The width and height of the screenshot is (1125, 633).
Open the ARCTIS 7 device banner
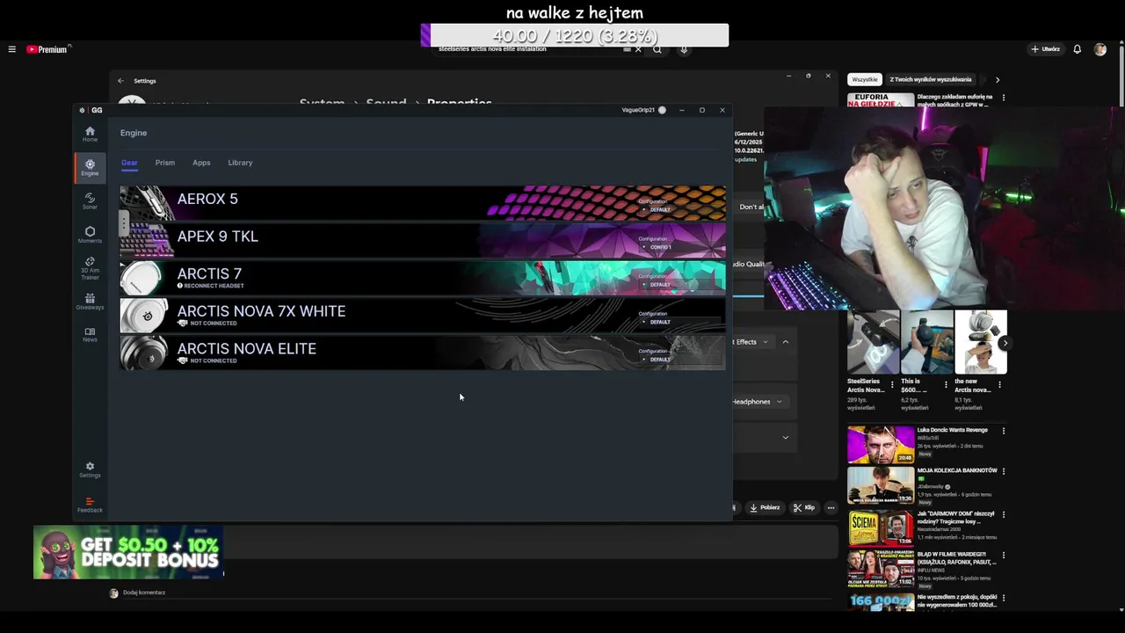click(423, 278)
